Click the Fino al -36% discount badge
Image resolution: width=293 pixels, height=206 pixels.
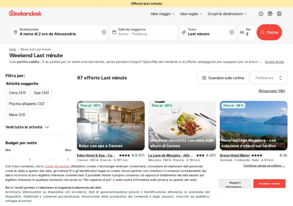(234, 106)
